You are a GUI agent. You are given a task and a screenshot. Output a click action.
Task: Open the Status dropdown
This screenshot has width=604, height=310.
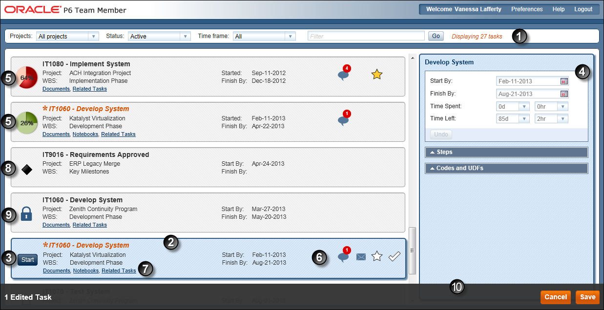185,36
